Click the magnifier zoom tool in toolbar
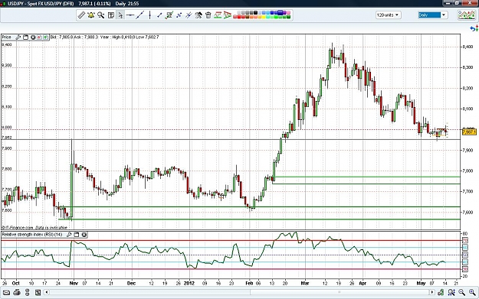Screen dimensions: 479x299 click(x=101, y=15)
